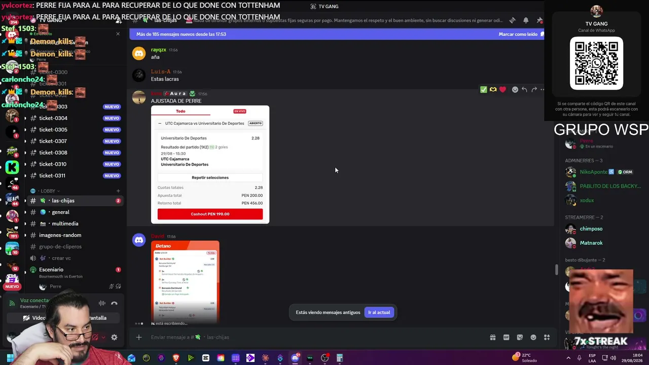Open the ticket-0304 channel
The width and height of the screenshot is (649, 365).
coord(75,118)
